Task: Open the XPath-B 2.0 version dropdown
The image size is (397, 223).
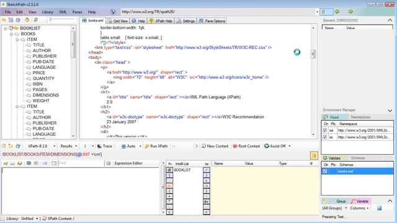Action: click(x=54, y=146)
